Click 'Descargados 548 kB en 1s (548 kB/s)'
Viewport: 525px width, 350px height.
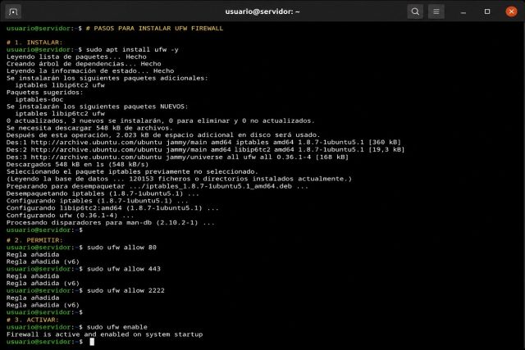[x=77, y=164]
